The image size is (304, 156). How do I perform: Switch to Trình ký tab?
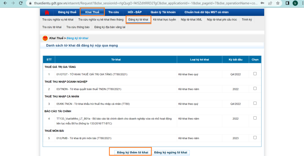(x=247, y=20)
